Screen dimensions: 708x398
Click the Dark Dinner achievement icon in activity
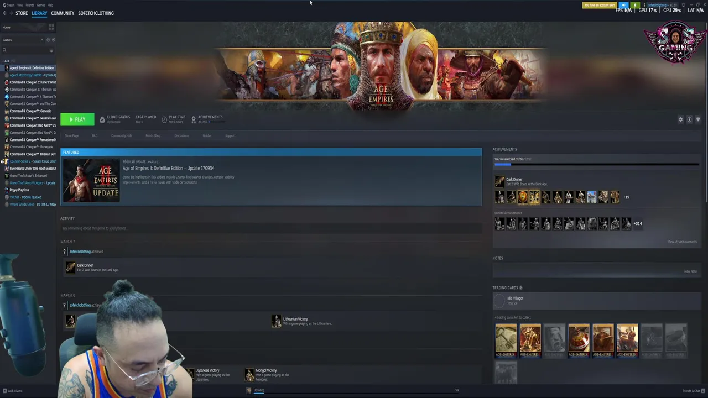coord(70,268)
